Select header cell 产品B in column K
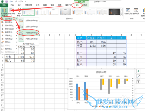This screenshot has width=145, height=111. point(101,38)
